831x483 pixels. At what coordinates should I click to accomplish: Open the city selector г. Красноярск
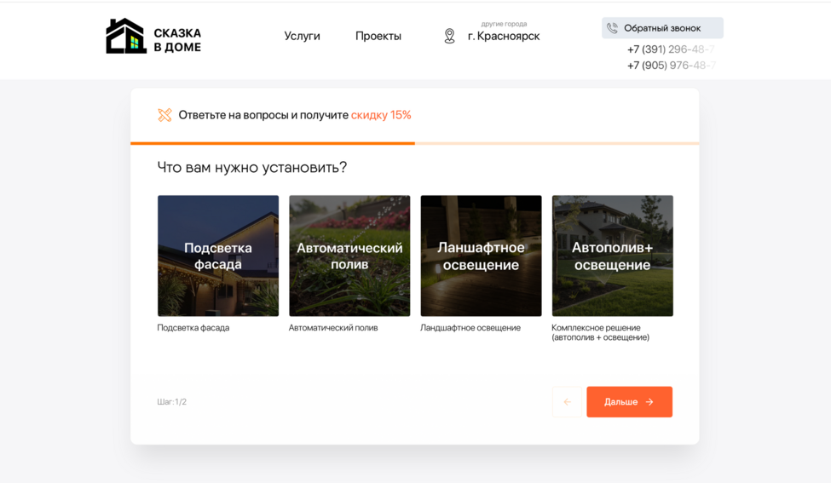pos(503,37)
